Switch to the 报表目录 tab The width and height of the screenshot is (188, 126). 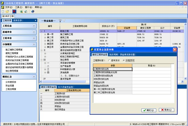pyautogui.click(x=18, y=20)
